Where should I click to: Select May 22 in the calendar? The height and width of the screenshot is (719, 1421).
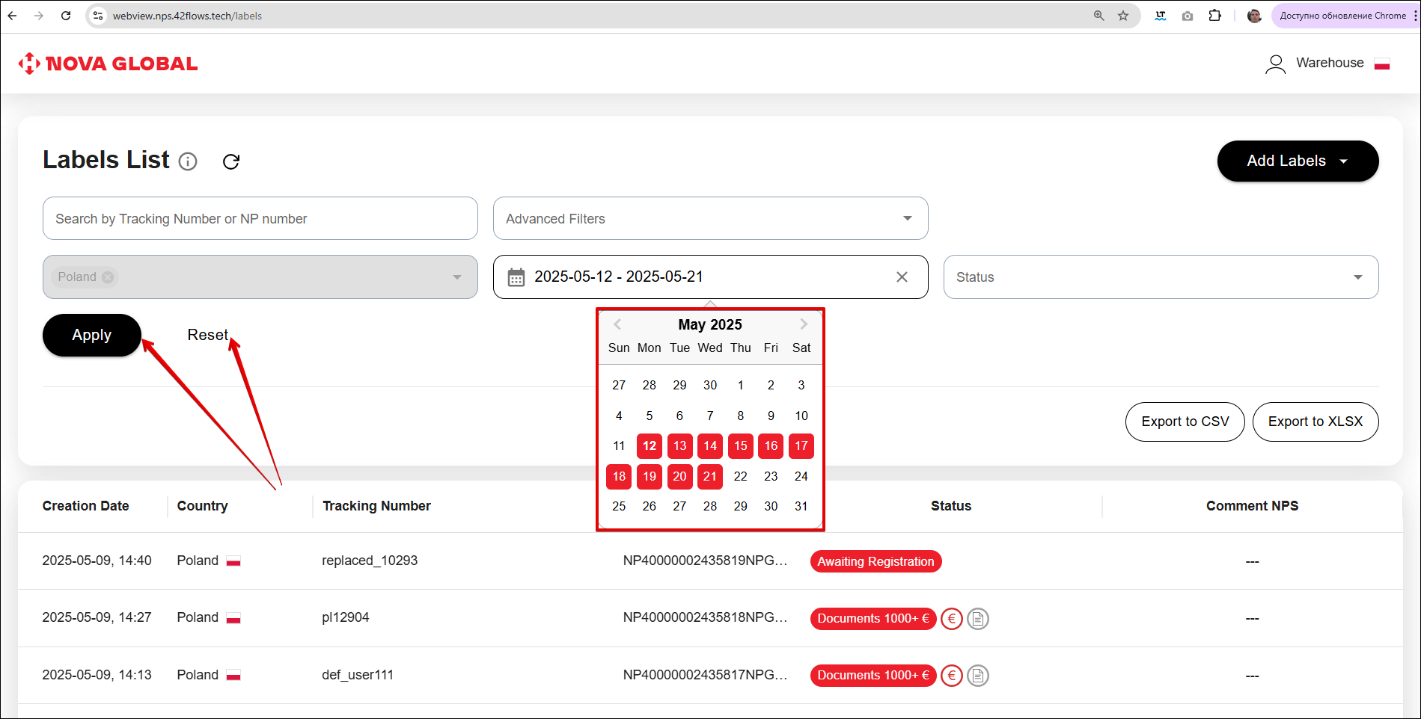pos(740,476)
